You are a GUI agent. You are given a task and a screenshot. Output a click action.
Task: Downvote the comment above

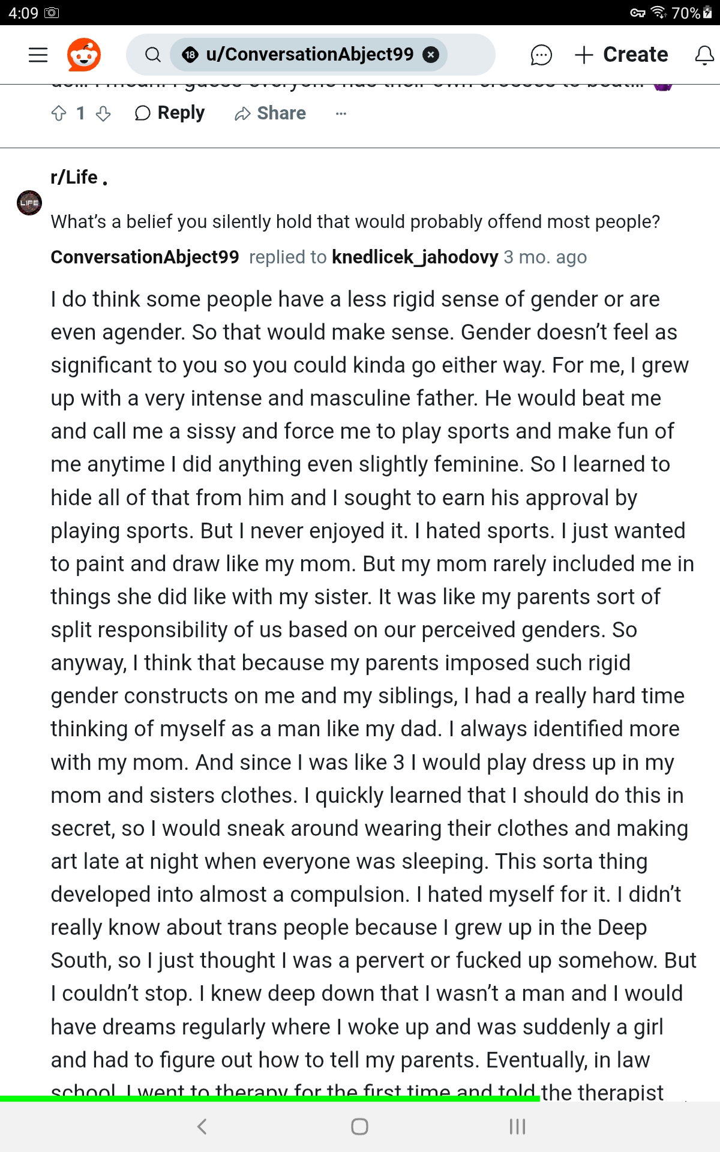coord(103,113)
